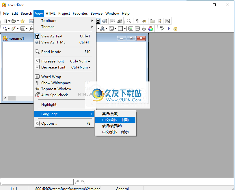The width and height of the screenshot is (235, 190).
Task: Click the Options wrench toolbar icon
Action: coord(167,21)
